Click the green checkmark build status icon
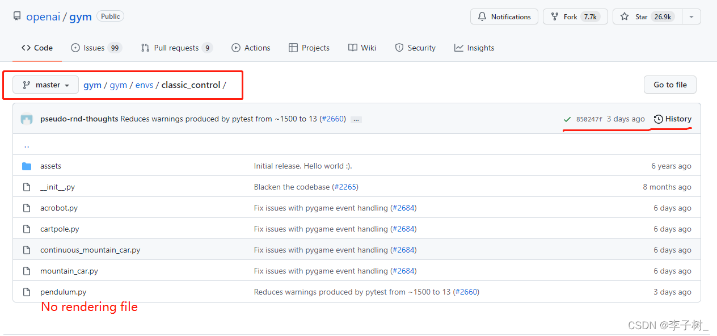717x336 pixels. pyautogui.click(x=567, y=119)
